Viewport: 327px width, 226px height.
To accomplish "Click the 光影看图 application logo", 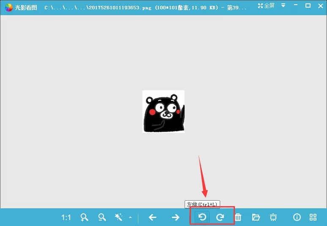I will click(x=9, y=8).
